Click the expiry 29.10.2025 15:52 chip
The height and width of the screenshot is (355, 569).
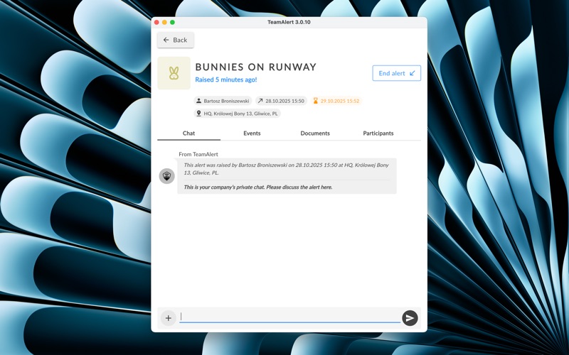click(336, 101)
